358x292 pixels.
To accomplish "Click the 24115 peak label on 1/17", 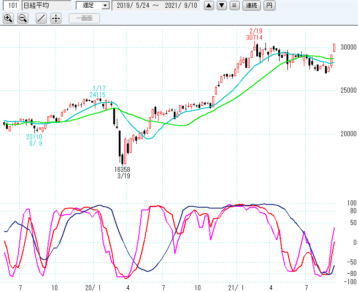I will point(98,94).
